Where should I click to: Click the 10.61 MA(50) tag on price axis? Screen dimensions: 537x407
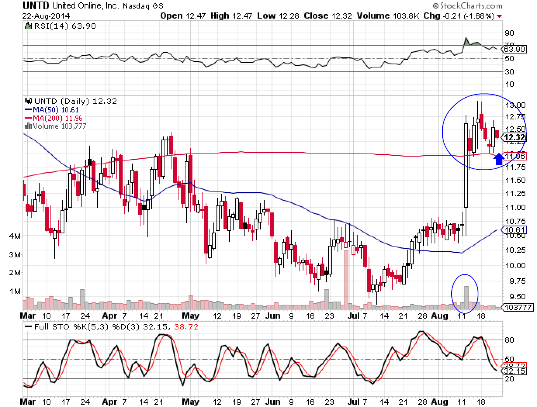[x=514, y=230]
